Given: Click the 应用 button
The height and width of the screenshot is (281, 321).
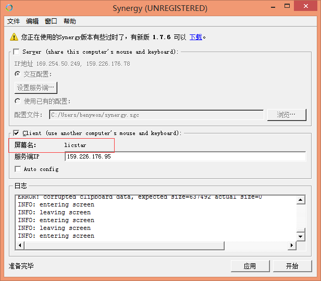Looking at the screenshot, I should point(250,266).
